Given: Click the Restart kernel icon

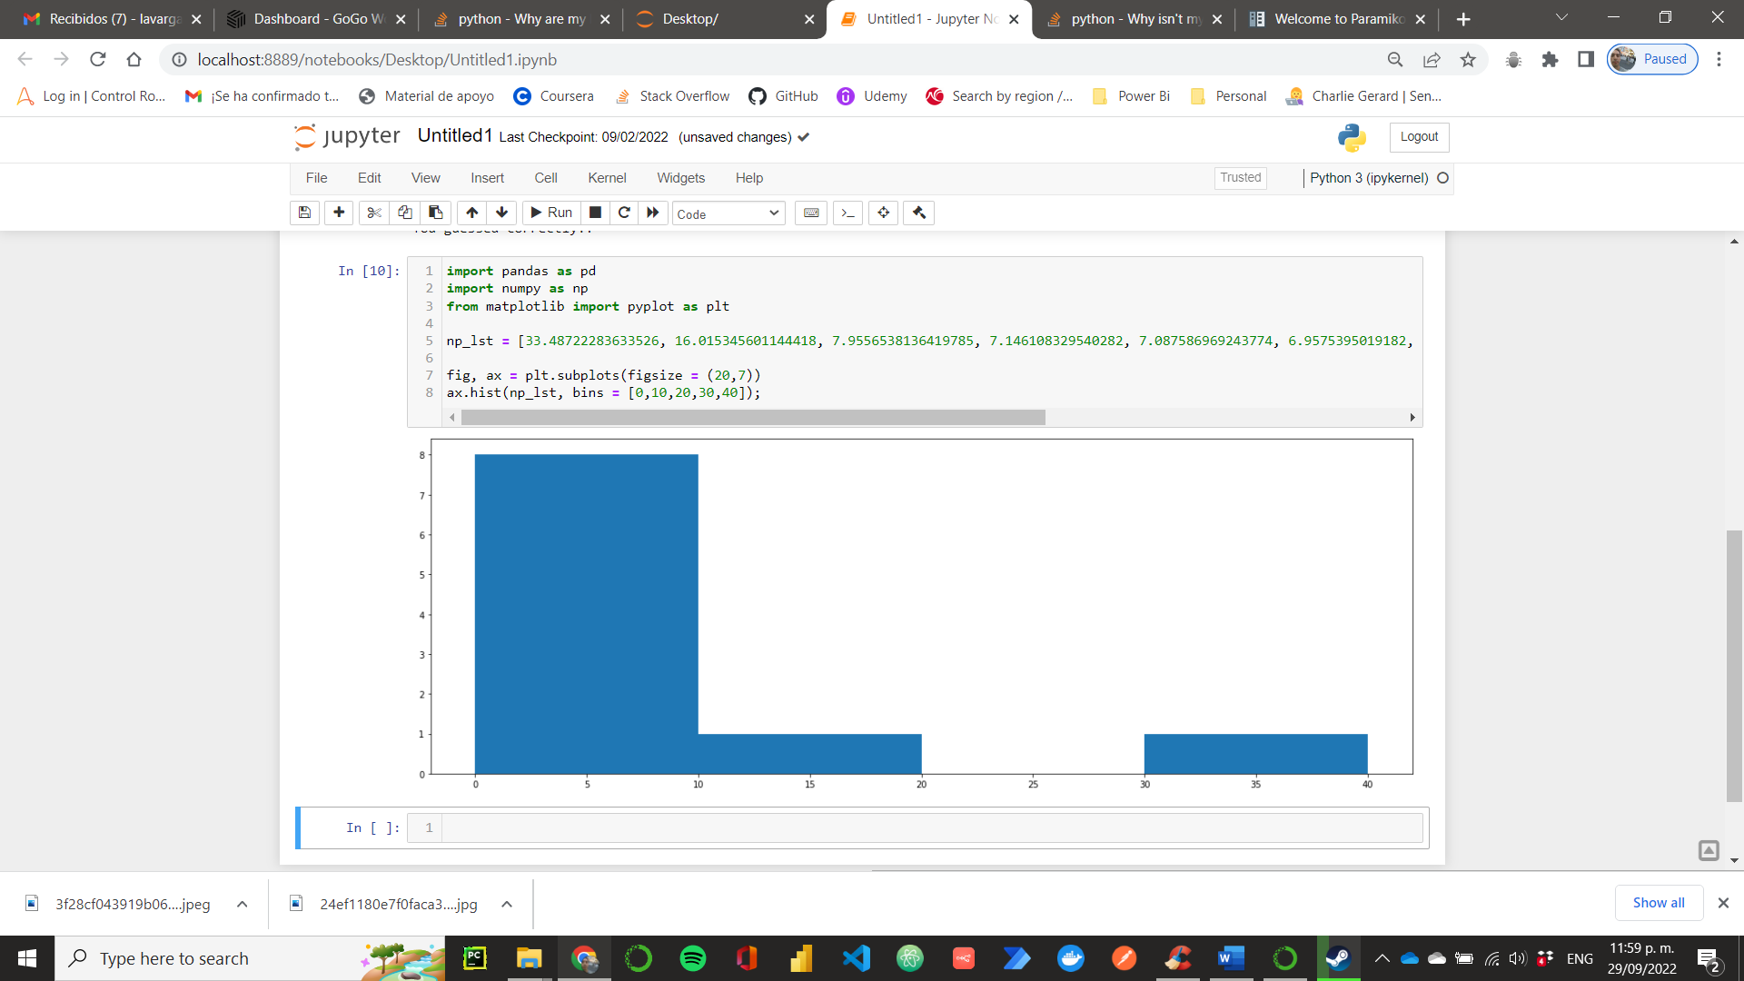Looking at the screenshot, I should [623, 212].
